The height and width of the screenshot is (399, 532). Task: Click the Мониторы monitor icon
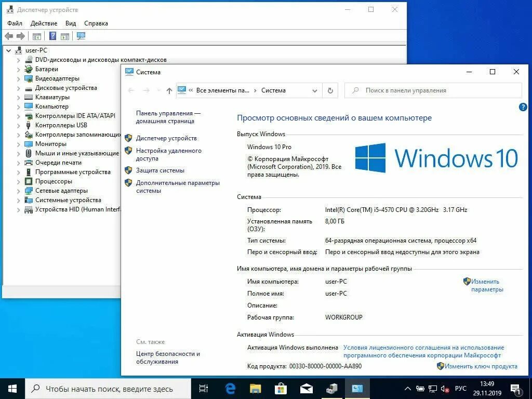[x=29, y=144]
